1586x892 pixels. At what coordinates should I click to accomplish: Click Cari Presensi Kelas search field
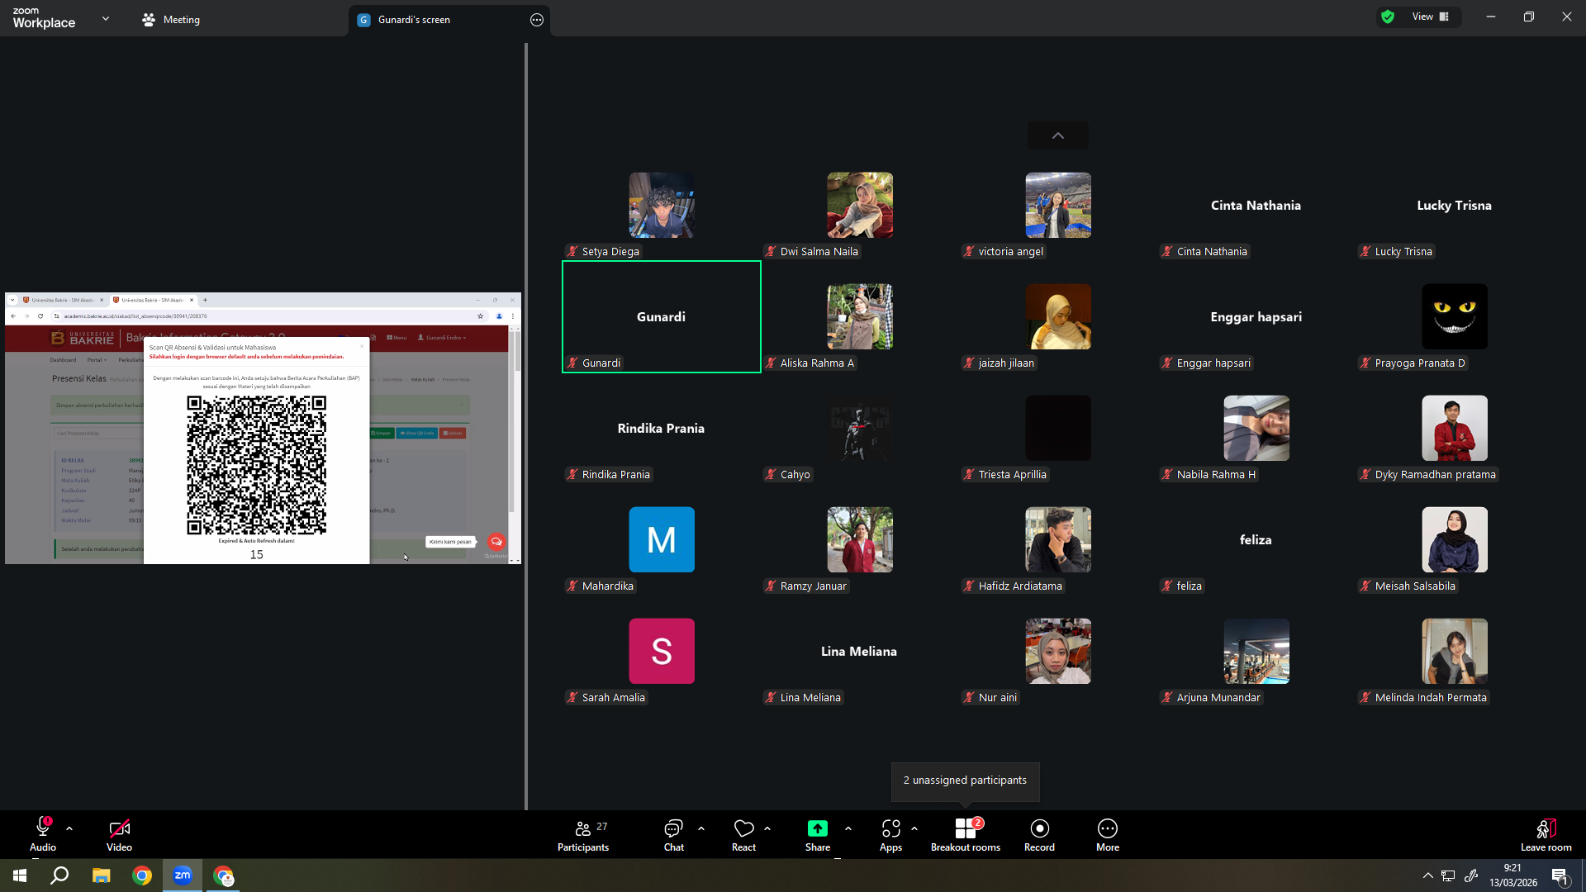coord(99,433)
